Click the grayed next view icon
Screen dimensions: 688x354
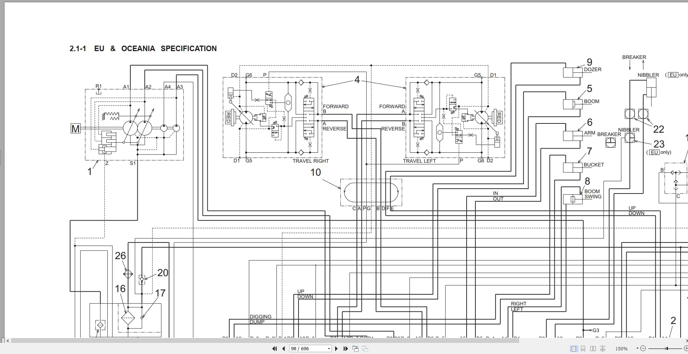365,348
